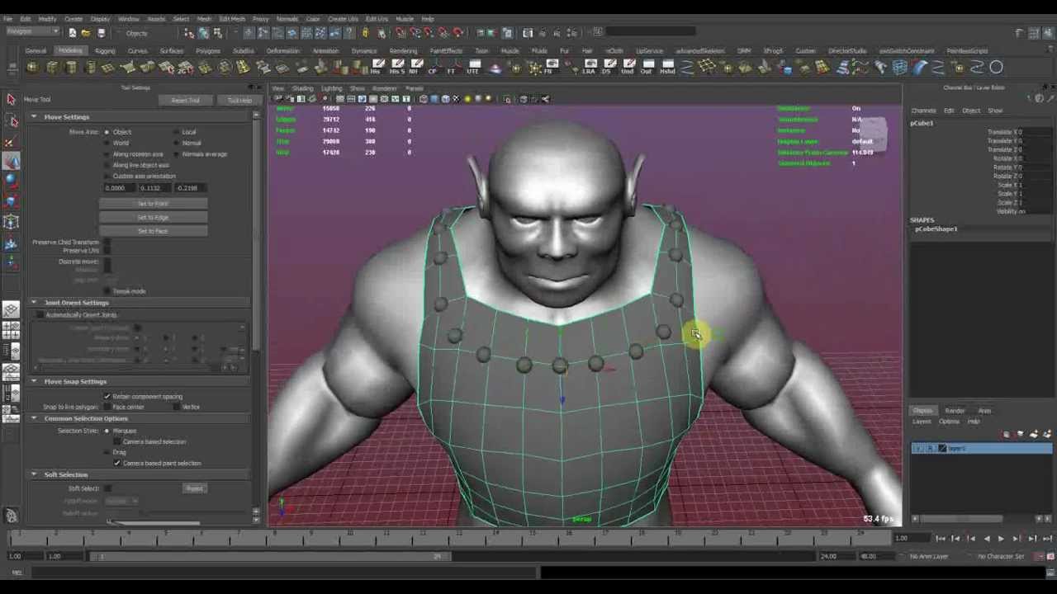1057x594 pixels.
Task: Open the Mesh menu
Action: tap(203, 19)
